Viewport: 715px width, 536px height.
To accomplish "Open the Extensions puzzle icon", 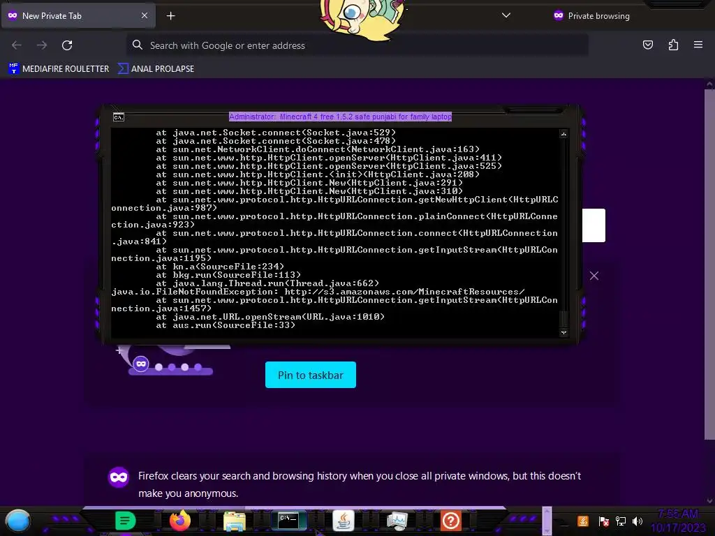I will 673,45.
